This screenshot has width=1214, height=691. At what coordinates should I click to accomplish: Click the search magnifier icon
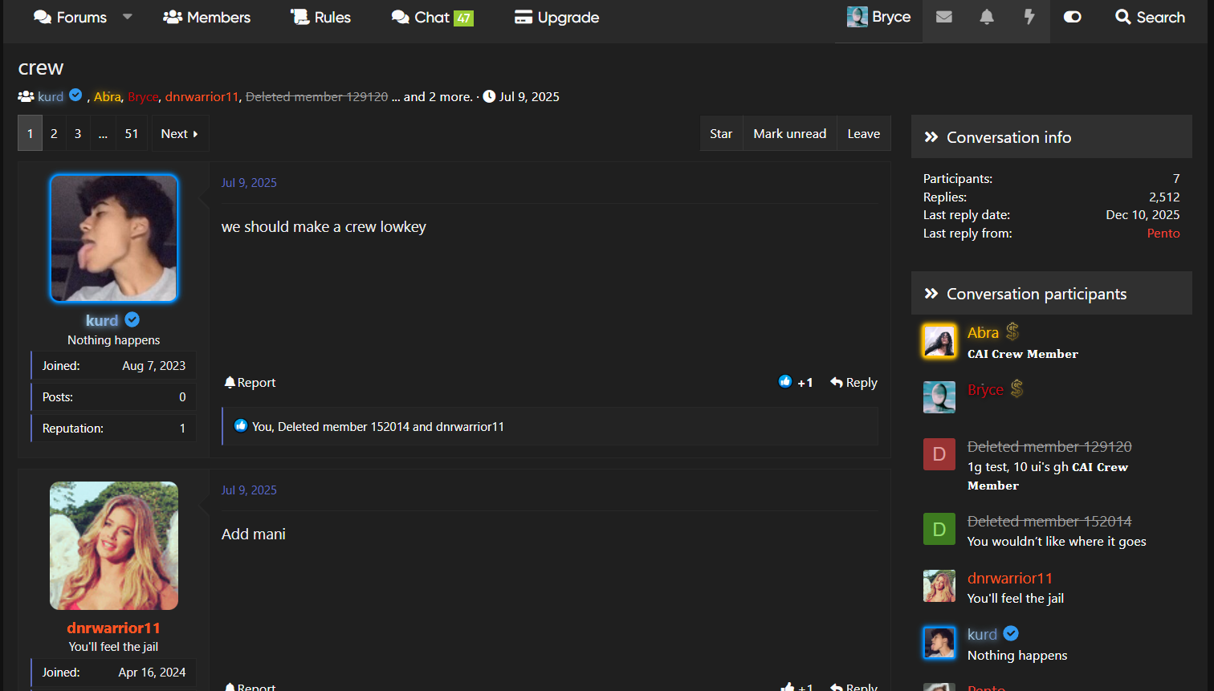point(1122,17)
